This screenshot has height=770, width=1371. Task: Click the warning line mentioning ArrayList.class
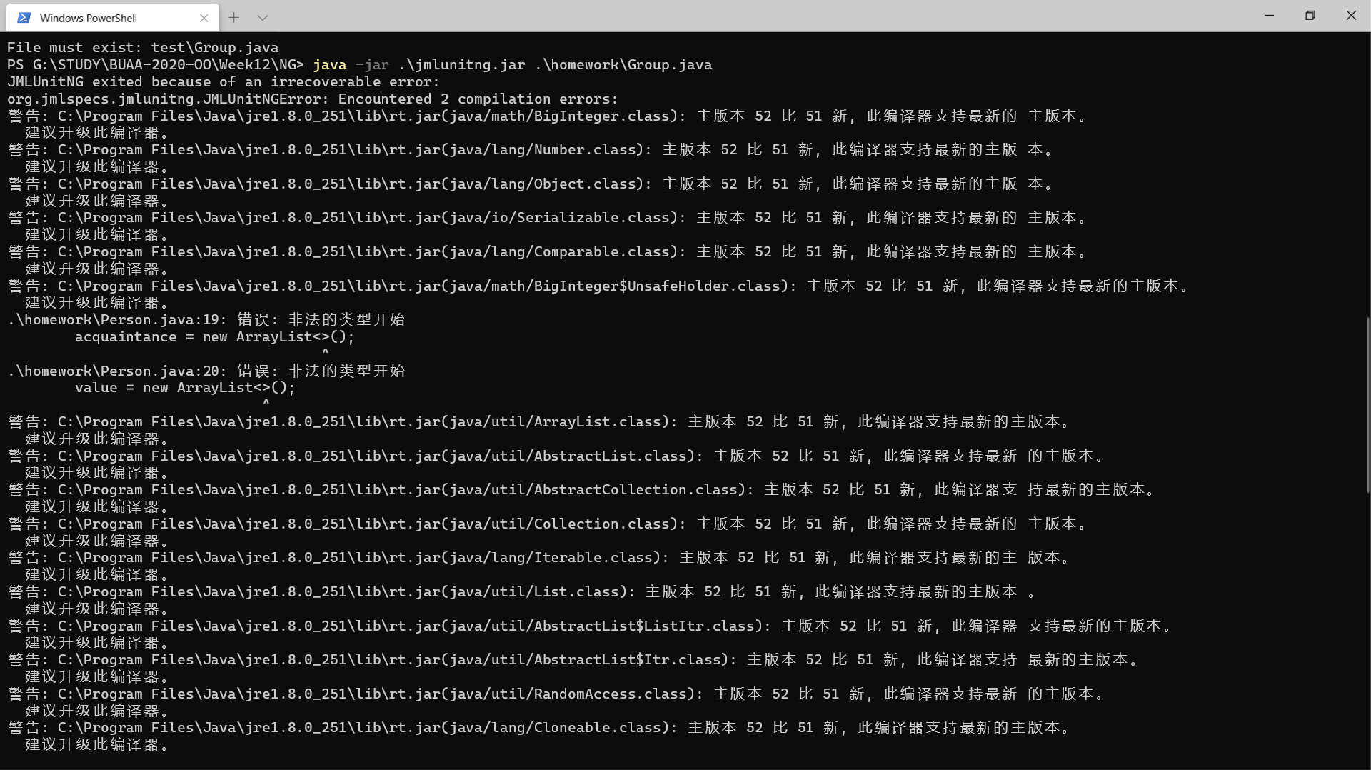pyautogui.click(x=540, y=422)
